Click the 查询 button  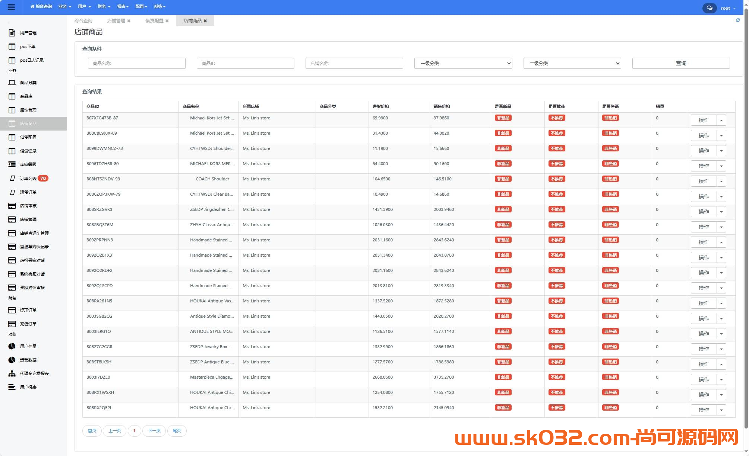(x=680, y=63)
